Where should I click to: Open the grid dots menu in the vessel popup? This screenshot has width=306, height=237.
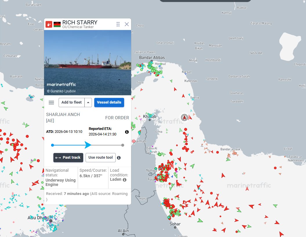(118, 24)
